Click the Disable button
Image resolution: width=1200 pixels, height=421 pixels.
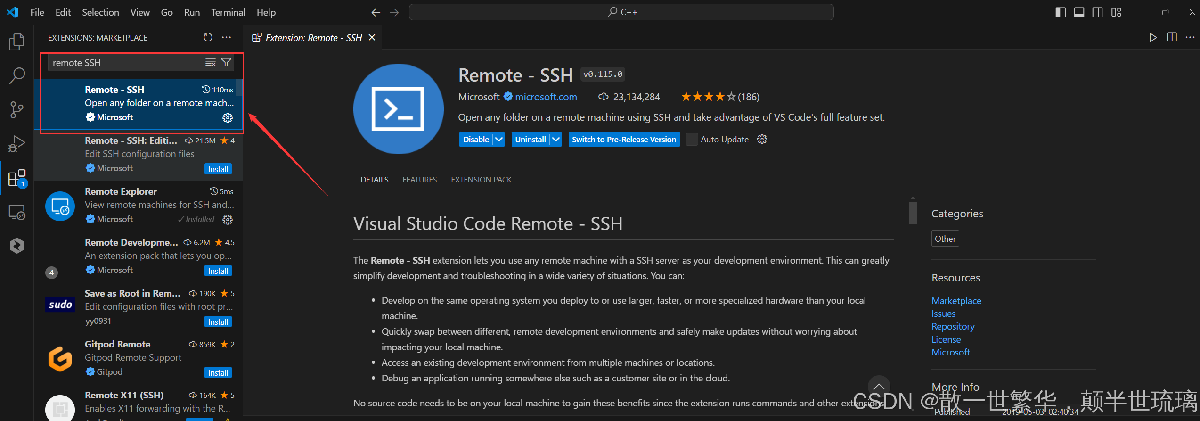tap(476, 139)
